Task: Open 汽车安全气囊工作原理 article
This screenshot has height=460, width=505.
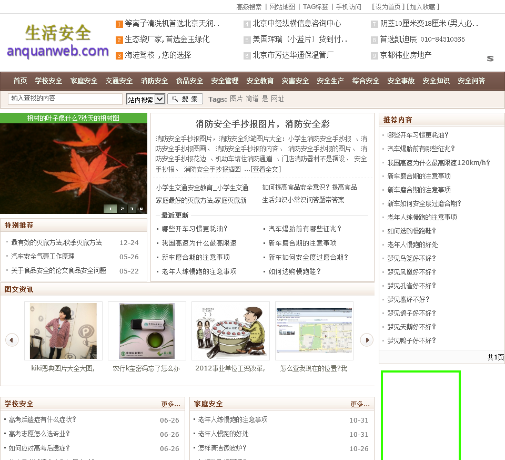Action: click(43, 257)
